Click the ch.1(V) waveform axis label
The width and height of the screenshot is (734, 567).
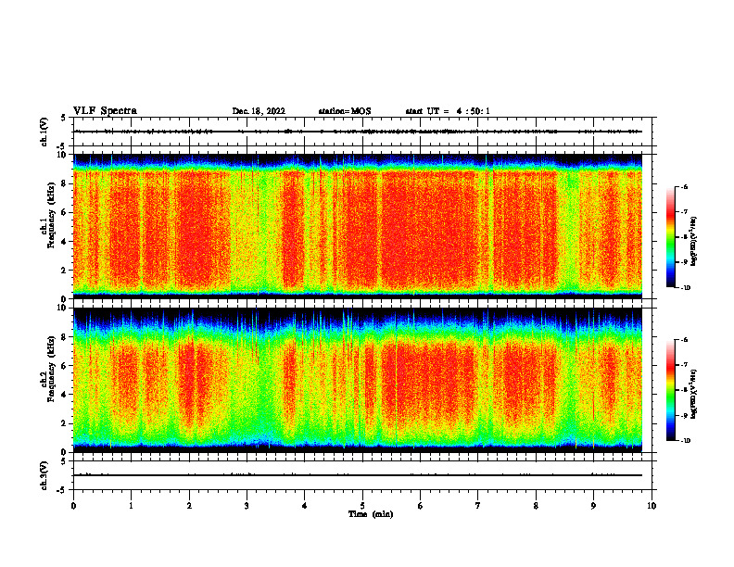(44, 132)
